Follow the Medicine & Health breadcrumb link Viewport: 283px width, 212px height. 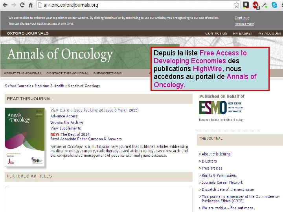[50, 86]
